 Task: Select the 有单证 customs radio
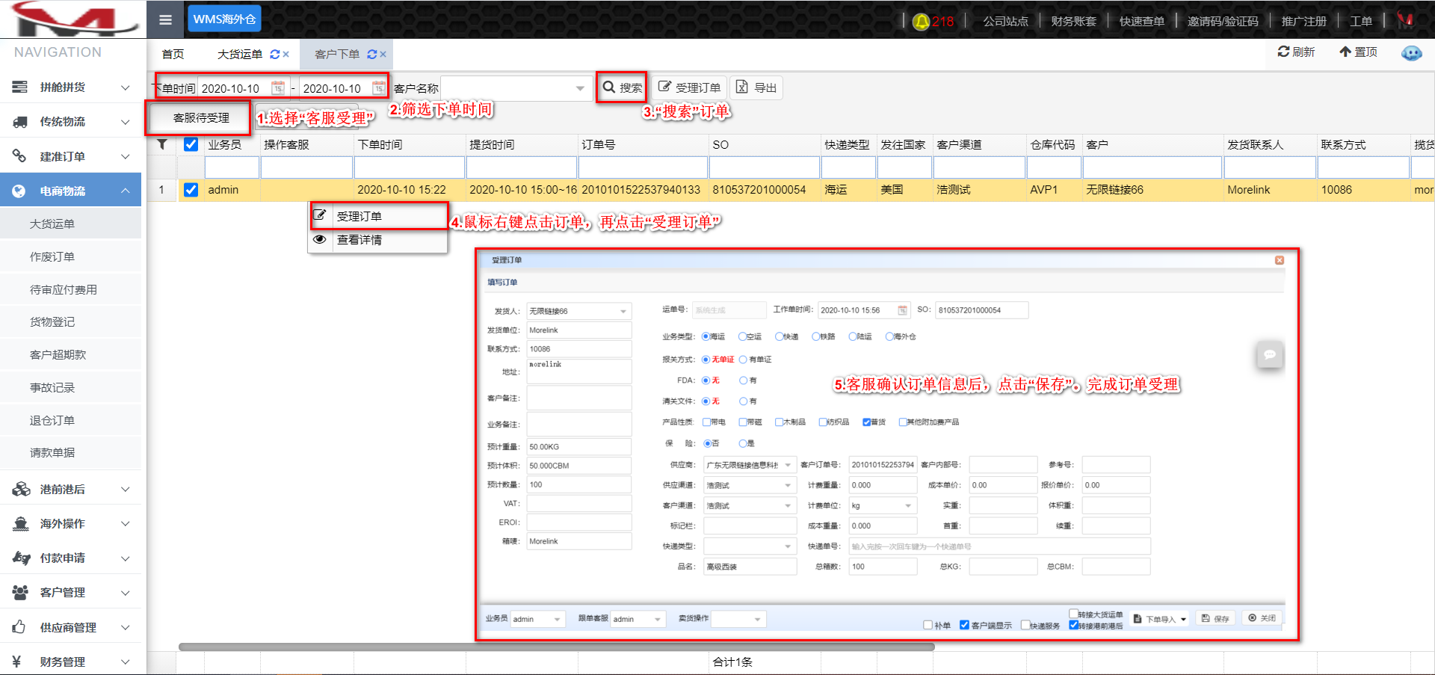coord(743,360)
